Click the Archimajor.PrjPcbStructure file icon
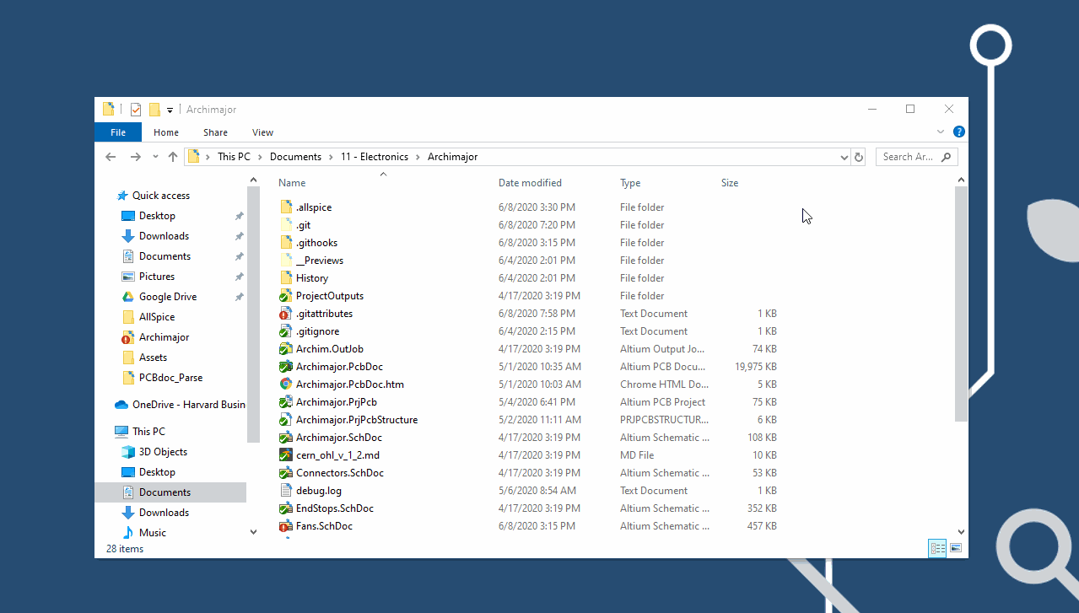 click(286, 420)
